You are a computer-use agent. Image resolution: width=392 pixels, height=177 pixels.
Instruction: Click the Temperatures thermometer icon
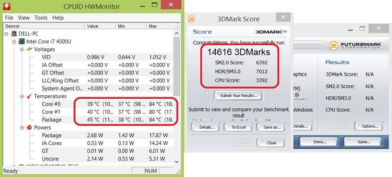click(x=30, y=96)
